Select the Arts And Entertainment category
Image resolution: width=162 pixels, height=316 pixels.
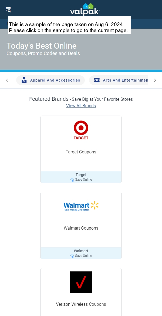coord(119,80)
